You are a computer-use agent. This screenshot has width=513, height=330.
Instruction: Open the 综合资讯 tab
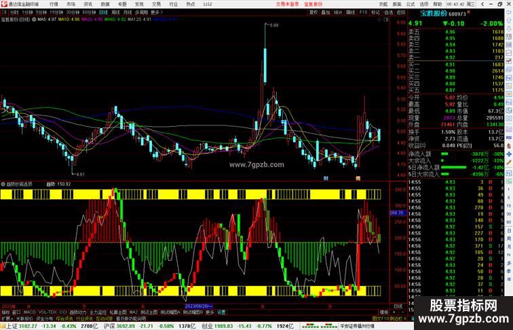pos(64,318)
